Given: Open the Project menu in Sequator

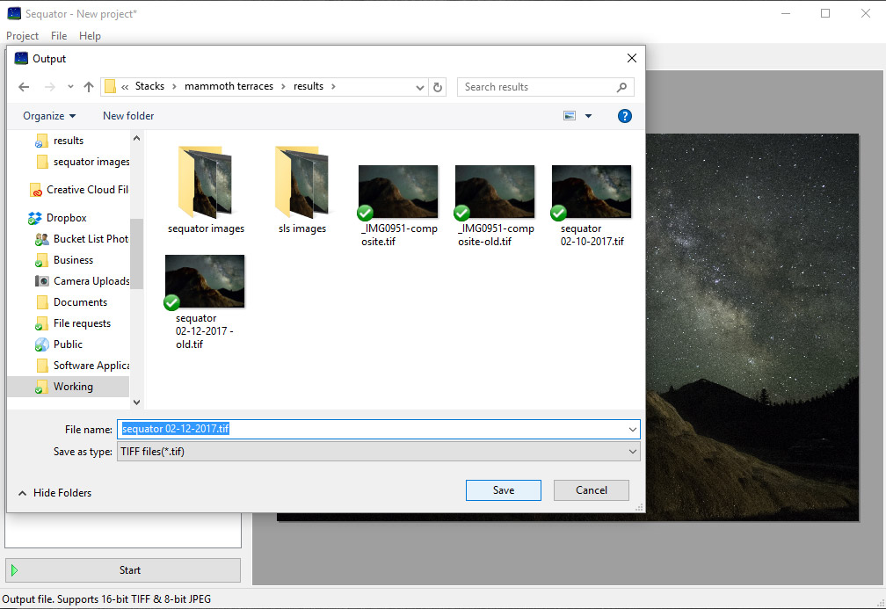Looking at the screenshot, I should (22, 35).
